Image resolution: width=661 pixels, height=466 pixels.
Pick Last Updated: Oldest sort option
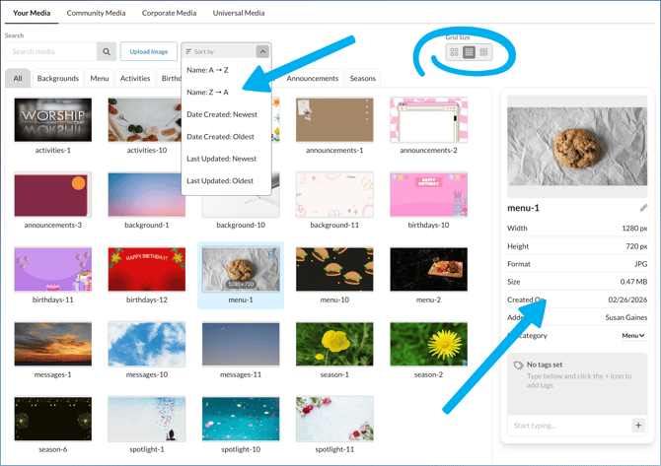point(220,181)
